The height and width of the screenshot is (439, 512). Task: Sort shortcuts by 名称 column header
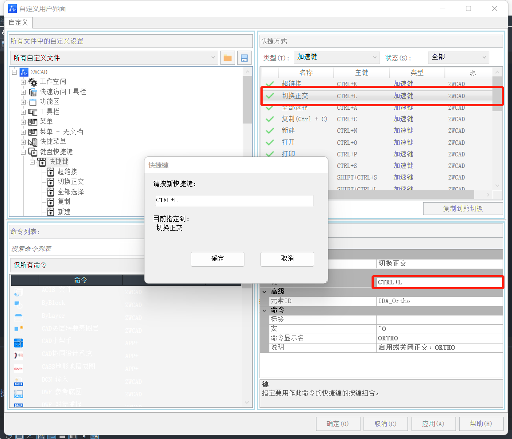306,73
